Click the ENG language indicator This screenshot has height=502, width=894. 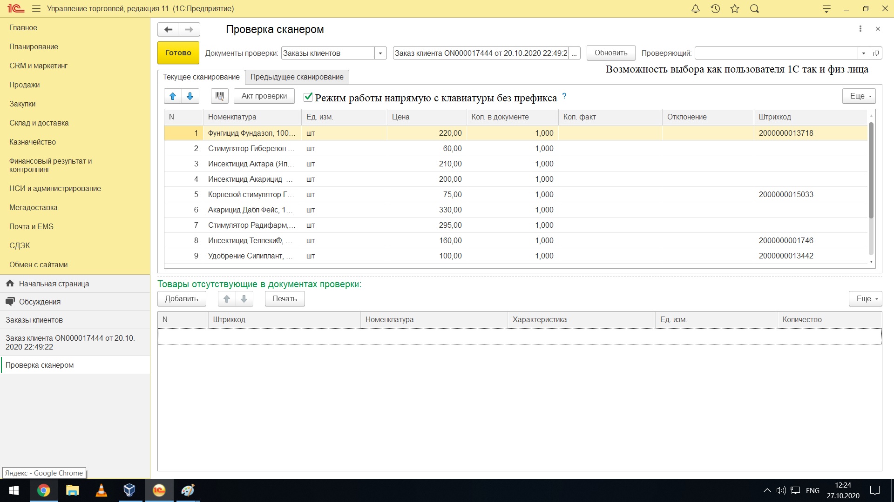point(813,490)
